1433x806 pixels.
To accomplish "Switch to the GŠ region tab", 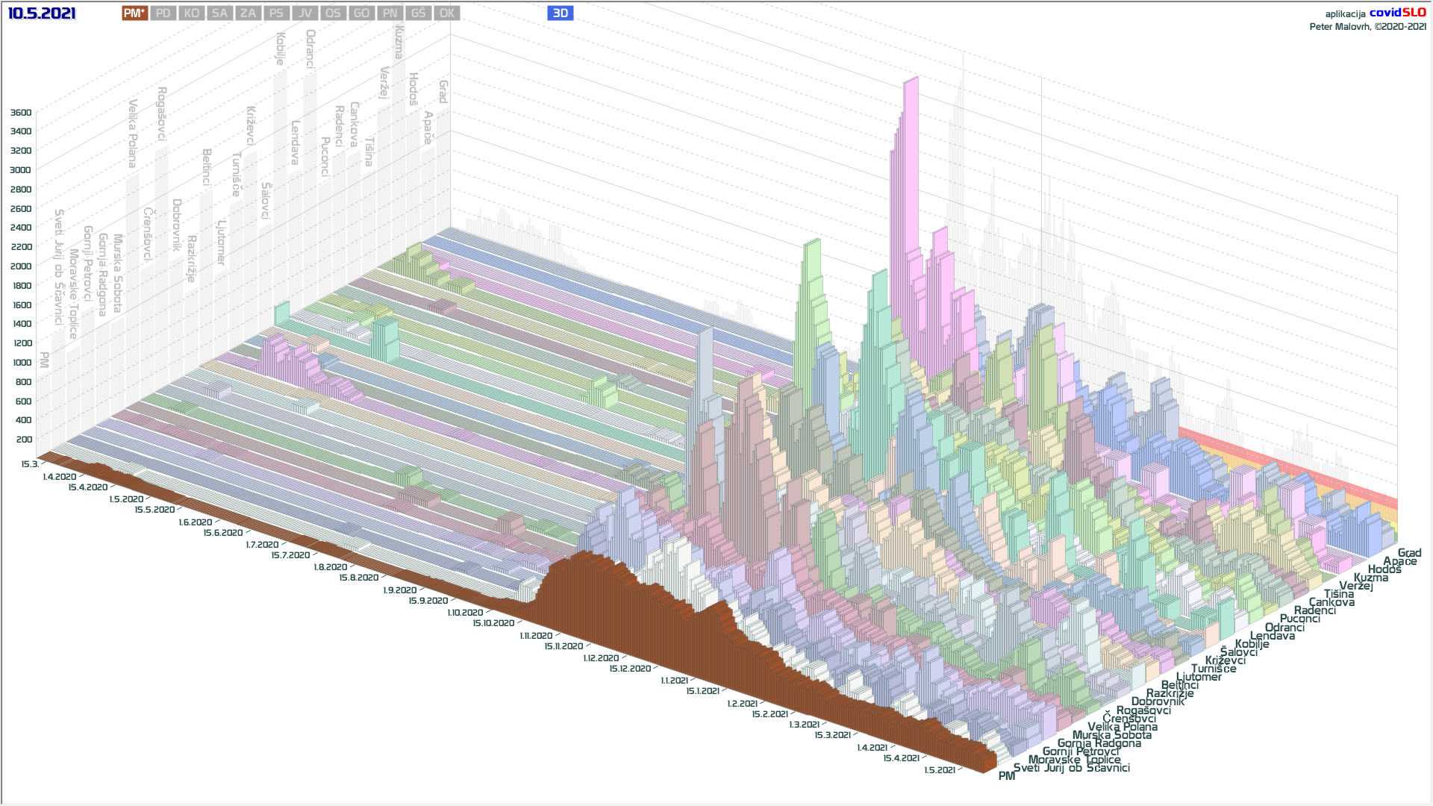I will 418,13.
